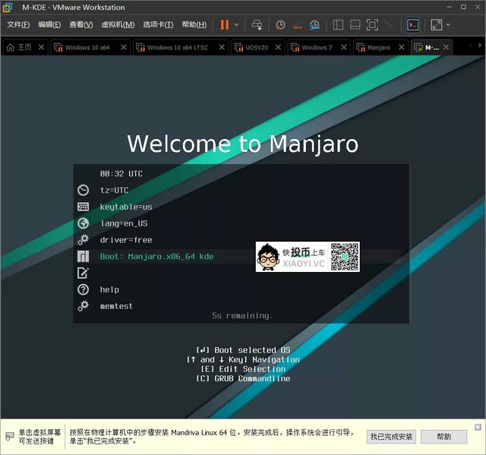486x455 pixels.
Task: Click the stretch guest display icon
Action: pos(437,25)
